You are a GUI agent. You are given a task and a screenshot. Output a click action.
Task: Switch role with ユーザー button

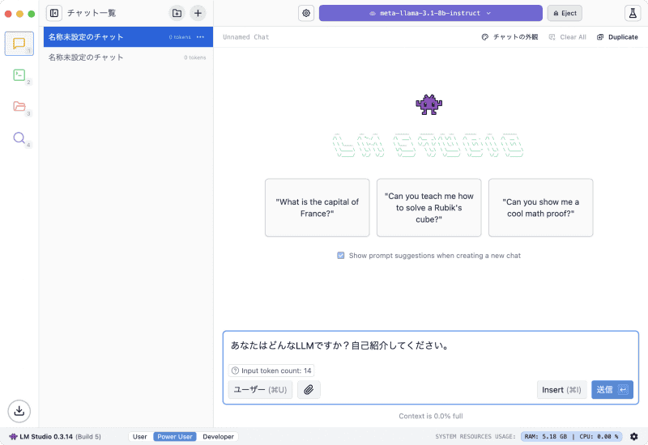(260, 390)
